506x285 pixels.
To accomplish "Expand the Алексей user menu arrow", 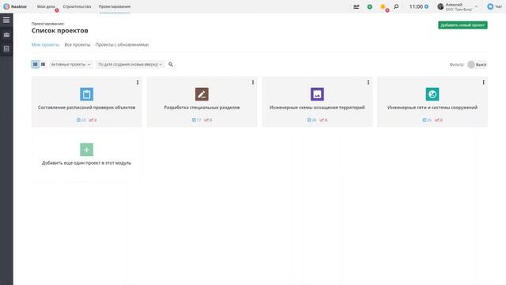I will pos(476,6).
